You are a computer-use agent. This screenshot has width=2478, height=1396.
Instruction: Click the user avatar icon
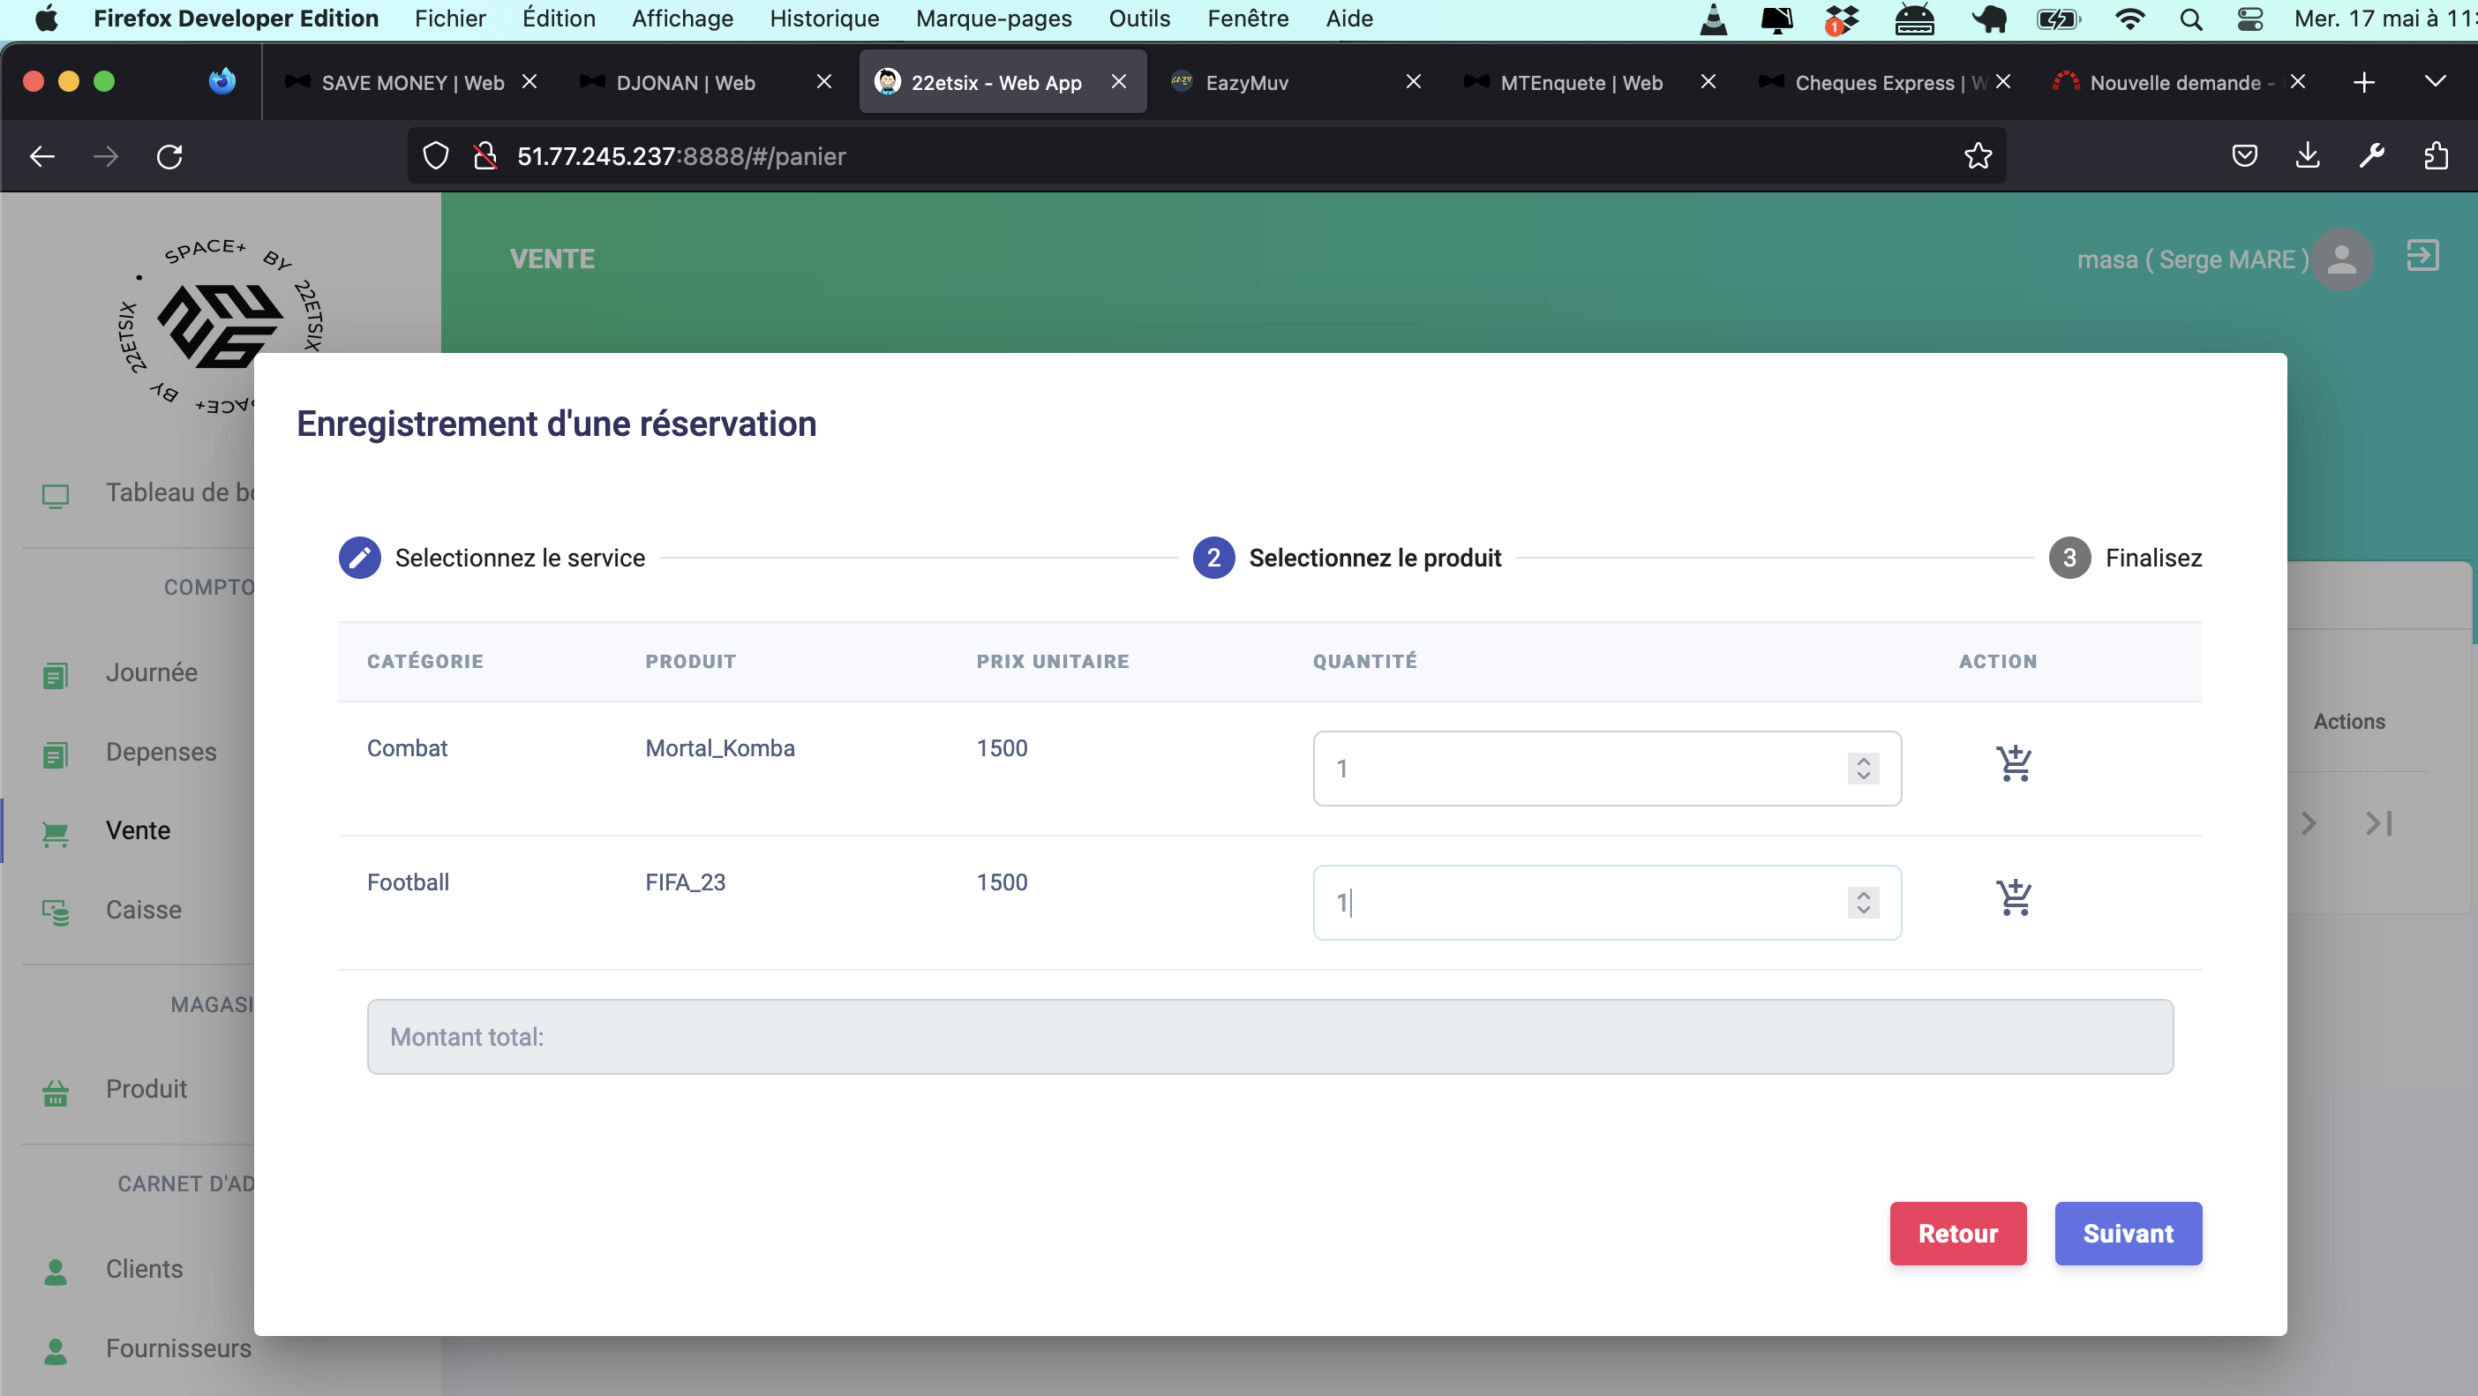pos(2341,259)
